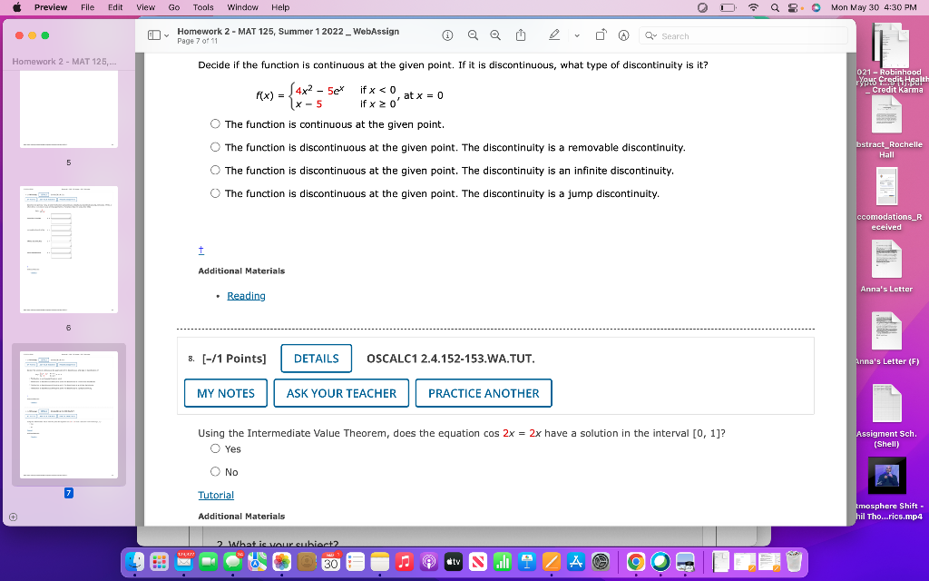
Task: Open Control Center in menu bar
Action: (x=794, y=7)
